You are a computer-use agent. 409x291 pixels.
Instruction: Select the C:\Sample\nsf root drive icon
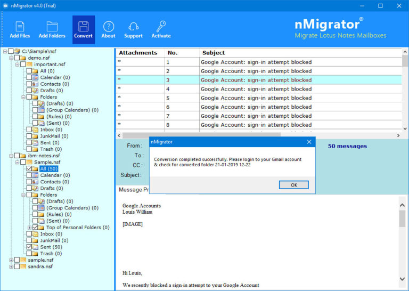[17, 51]
